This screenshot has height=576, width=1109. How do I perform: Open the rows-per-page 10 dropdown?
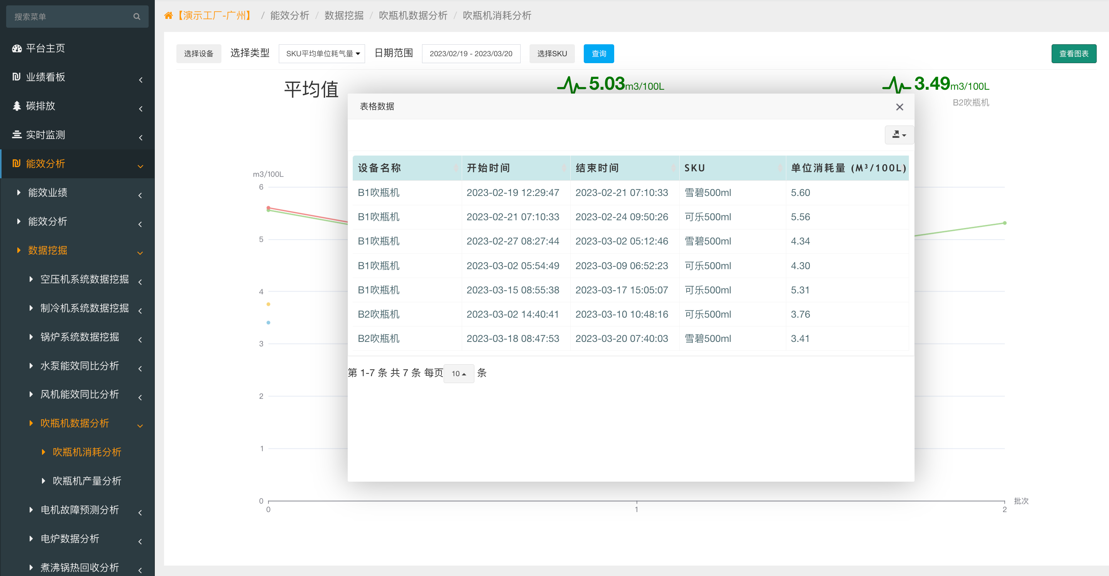[x=459, y=373]
